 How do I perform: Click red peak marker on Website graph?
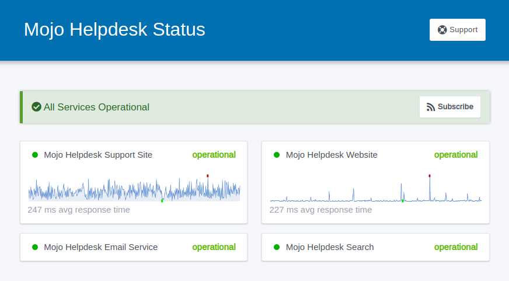pyautogui.click(x=430, y=176)
